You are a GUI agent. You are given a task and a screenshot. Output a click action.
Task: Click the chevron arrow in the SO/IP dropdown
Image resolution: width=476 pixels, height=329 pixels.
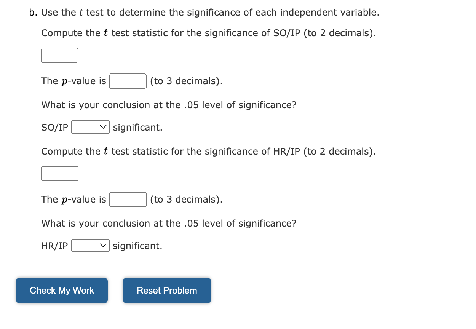point(102,127)
